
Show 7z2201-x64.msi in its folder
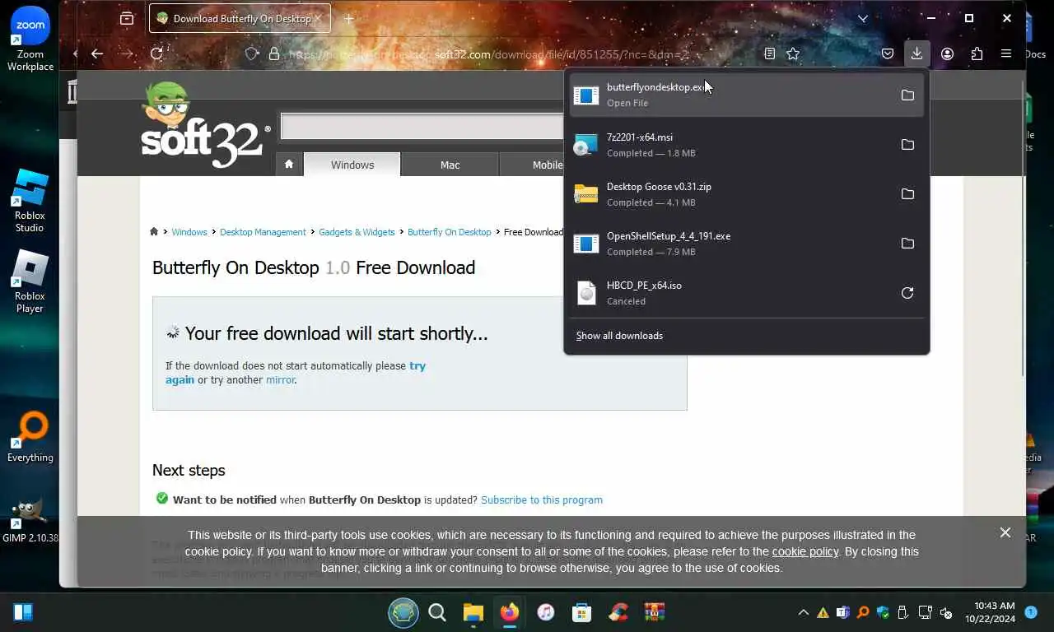(x=907, y=145)
